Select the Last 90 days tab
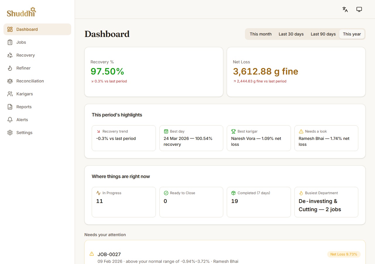375x264 pixels. pos(323,34)
